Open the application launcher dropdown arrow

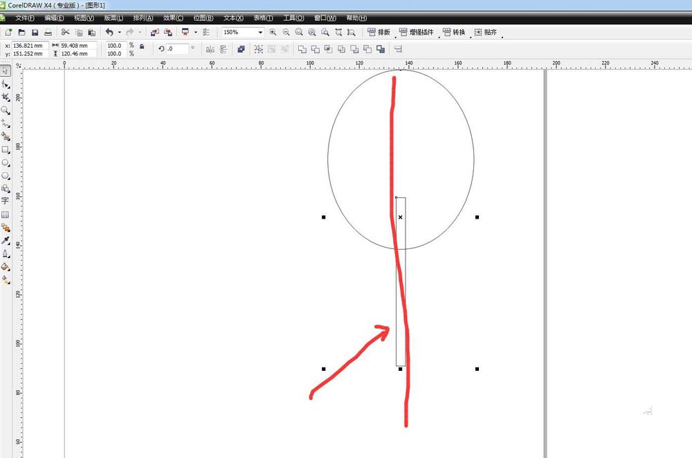point(196,33)
